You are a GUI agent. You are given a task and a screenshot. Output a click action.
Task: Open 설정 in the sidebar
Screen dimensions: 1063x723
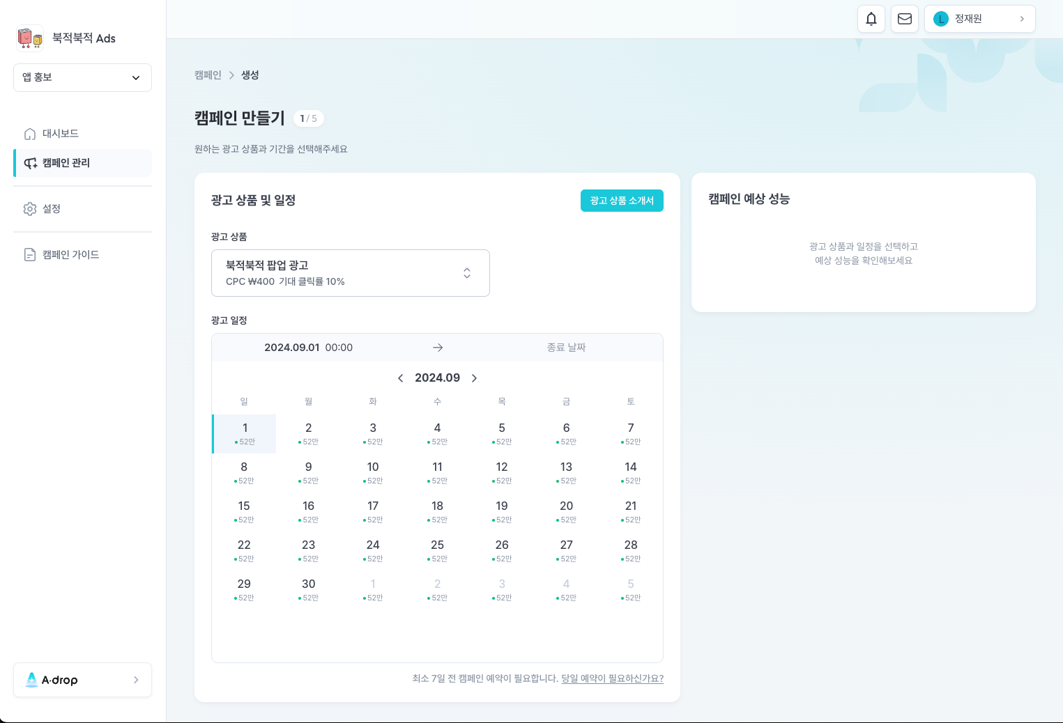click(82, 209)
